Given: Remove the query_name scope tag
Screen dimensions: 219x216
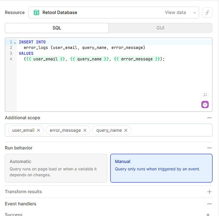Looking at the screenshot, I should pyautogui.click(x=126, y=130).
